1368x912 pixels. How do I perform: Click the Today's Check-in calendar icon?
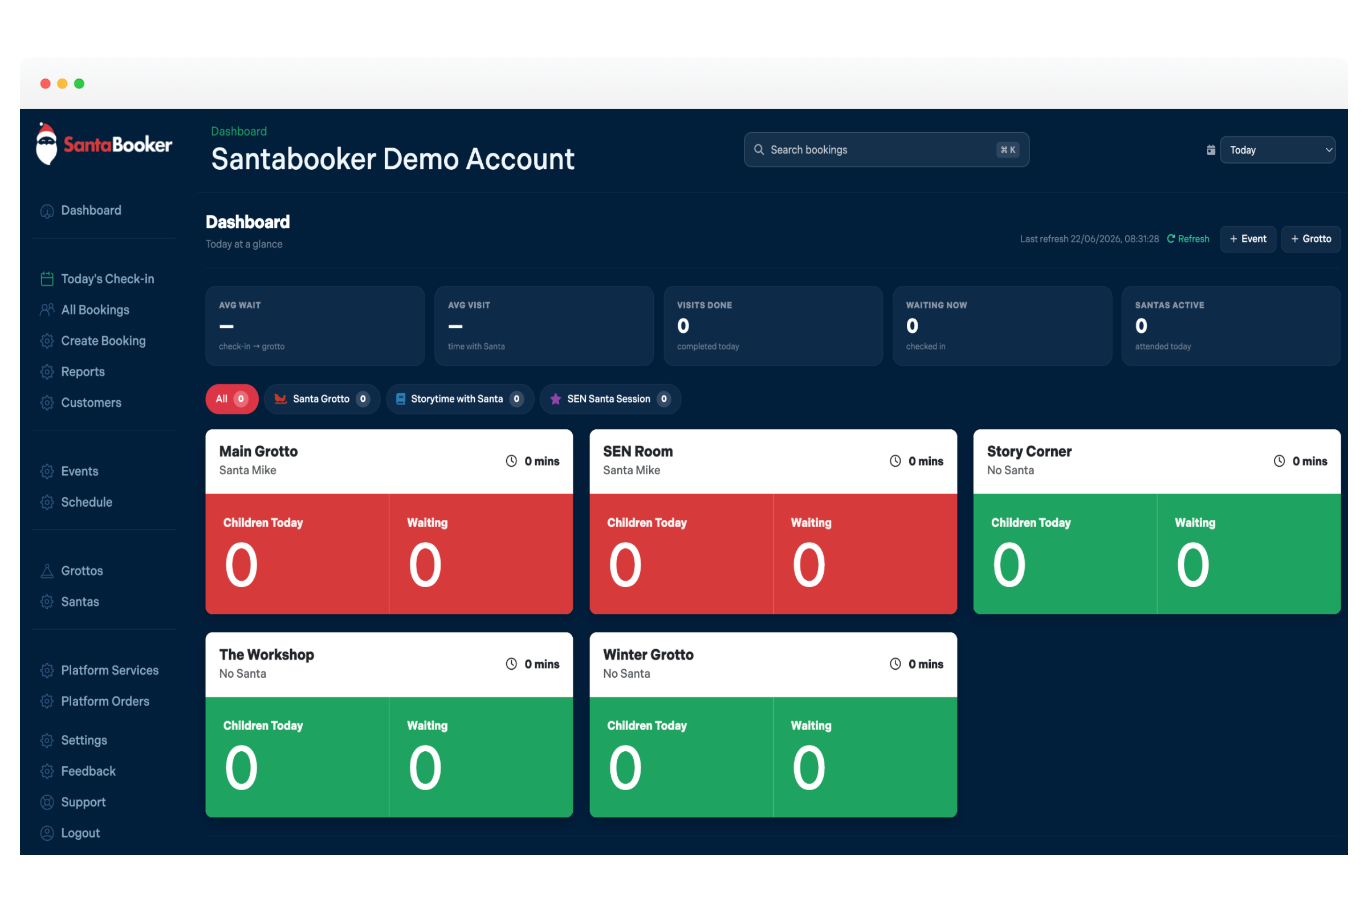coord(47,279)
